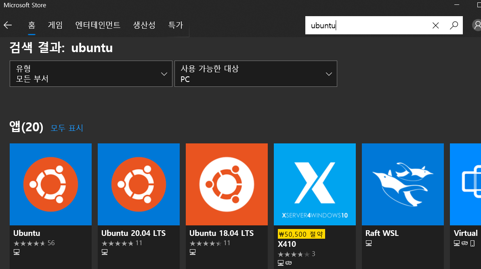This screenshot has height=269, width=481.
Task: Clear the search box with the X
Action: tap(435, 25)
